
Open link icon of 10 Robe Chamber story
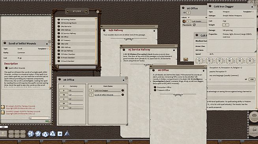click(x=59, y=54)
